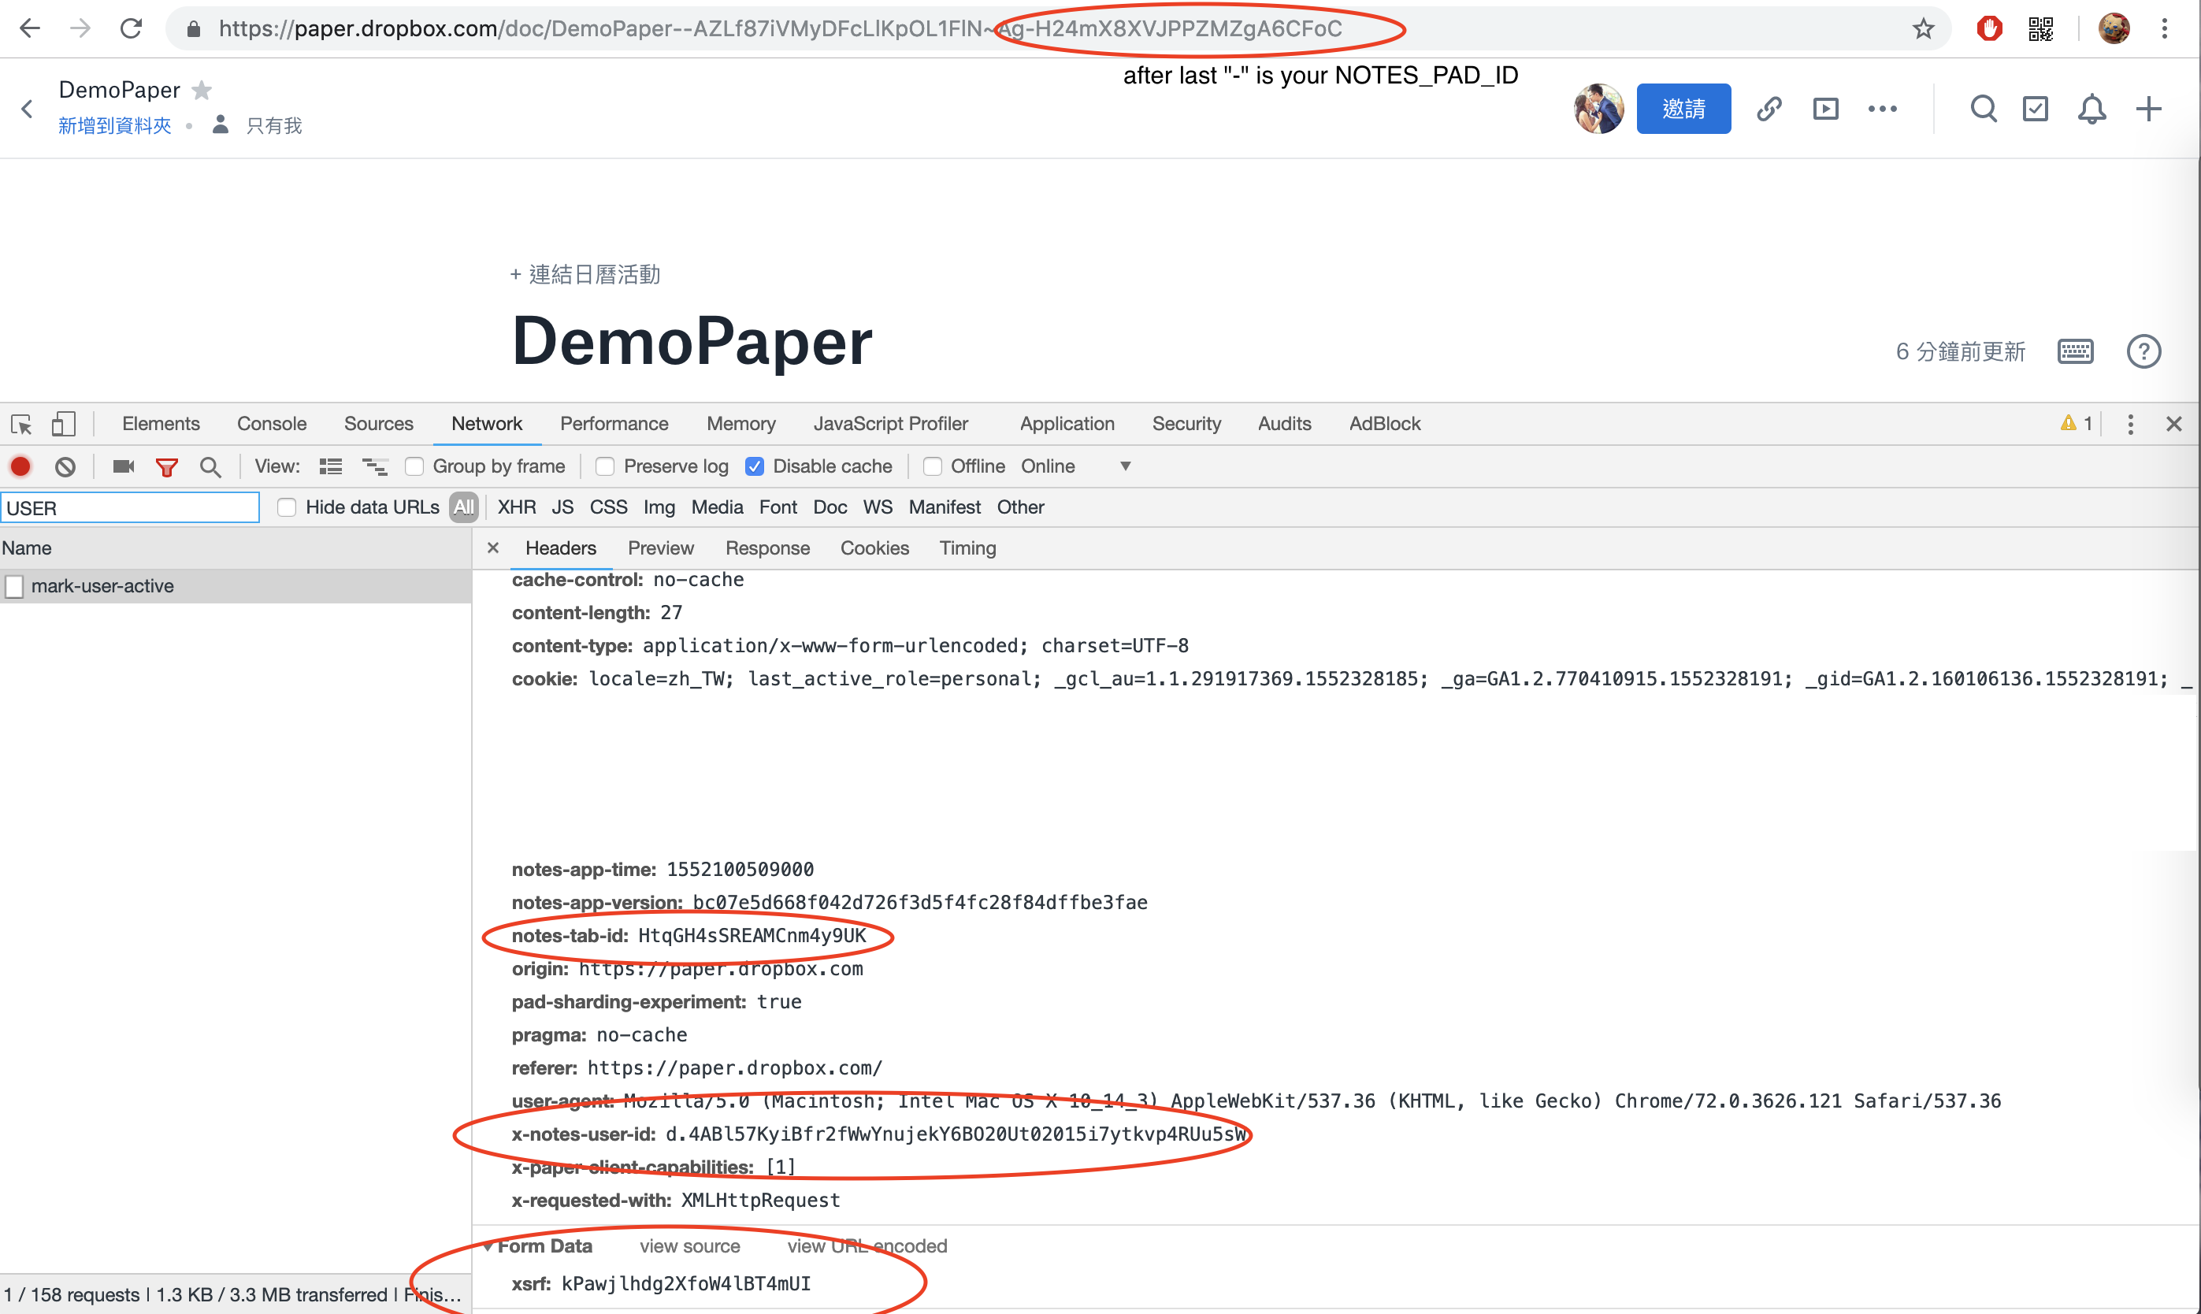This screenshot has width=2201, height=1314.
Task: Click the clear network log icon
Action: 65,466
